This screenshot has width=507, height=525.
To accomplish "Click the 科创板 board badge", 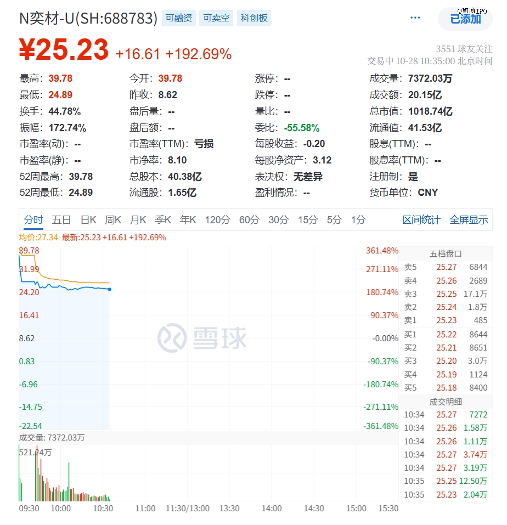I will tap(253, 18).
